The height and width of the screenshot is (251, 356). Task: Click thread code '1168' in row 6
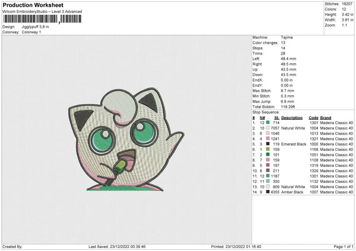(x=314, y=149)
